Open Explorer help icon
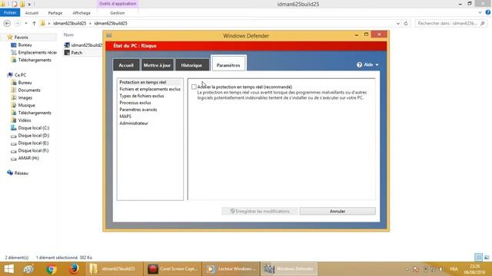The image size is (492, 276). point(488,12)
